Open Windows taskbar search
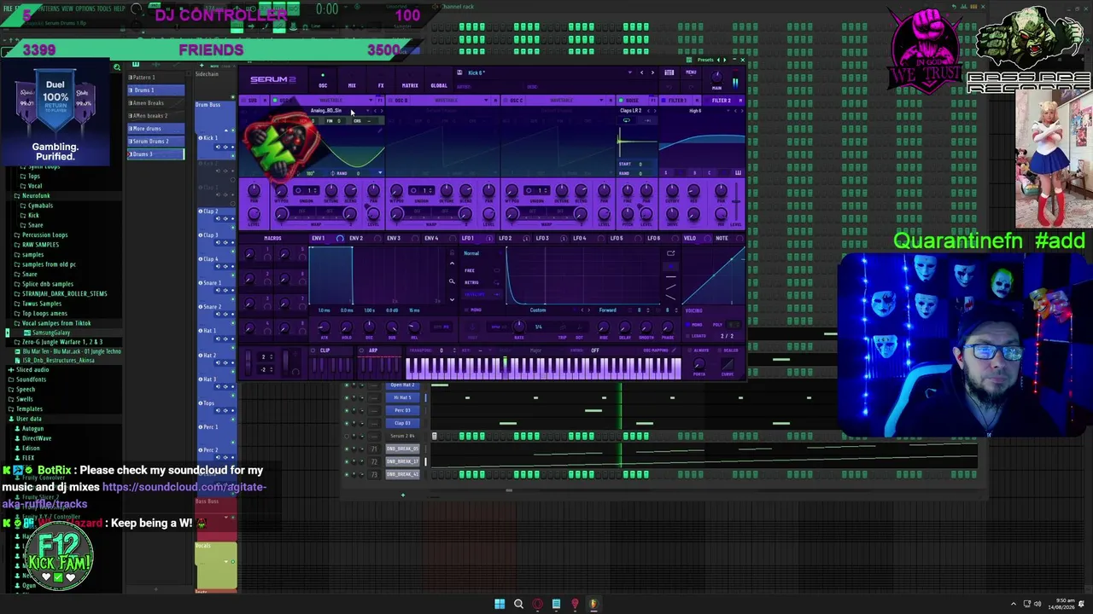The image size is (1093, 614). [x=518, y=605]
